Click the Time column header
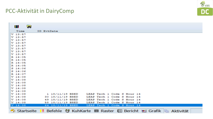The width and height of the screenshot is (213, 119). pos(20,31)
